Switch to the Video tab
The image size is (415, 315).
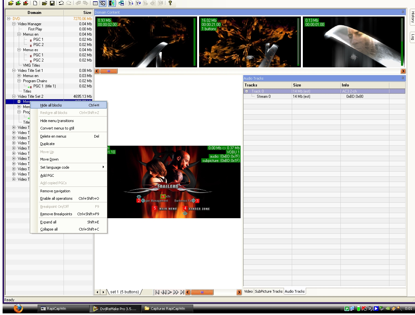(x=248, y=291)
